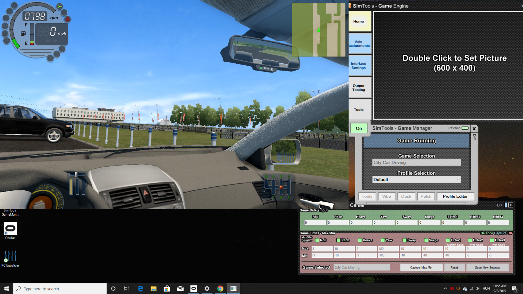523x294 pixels.
Task: Click the minimap in game view
Action: [x=319, y=30]
